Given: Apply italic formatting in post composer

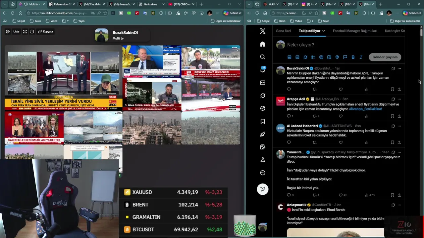Looking at the screenshot, I should (361, 57).
